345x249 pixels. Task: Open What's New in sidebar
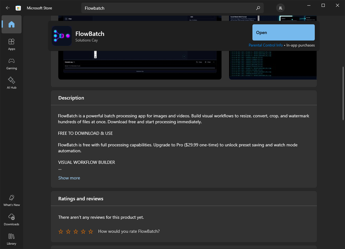tap(12, 200)
